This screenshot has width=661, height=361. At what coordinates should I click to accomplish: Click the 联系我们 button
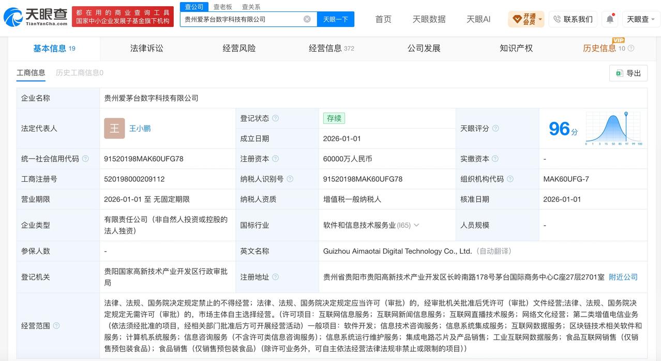(x=573, y=19)
